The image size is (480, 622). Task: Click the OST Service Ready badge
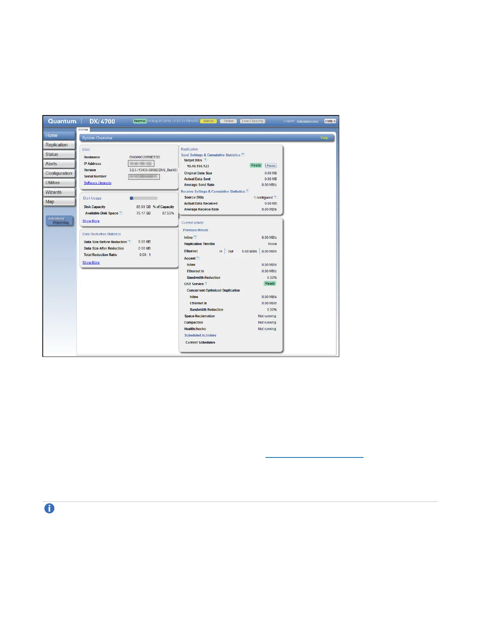tap(270, 284)
